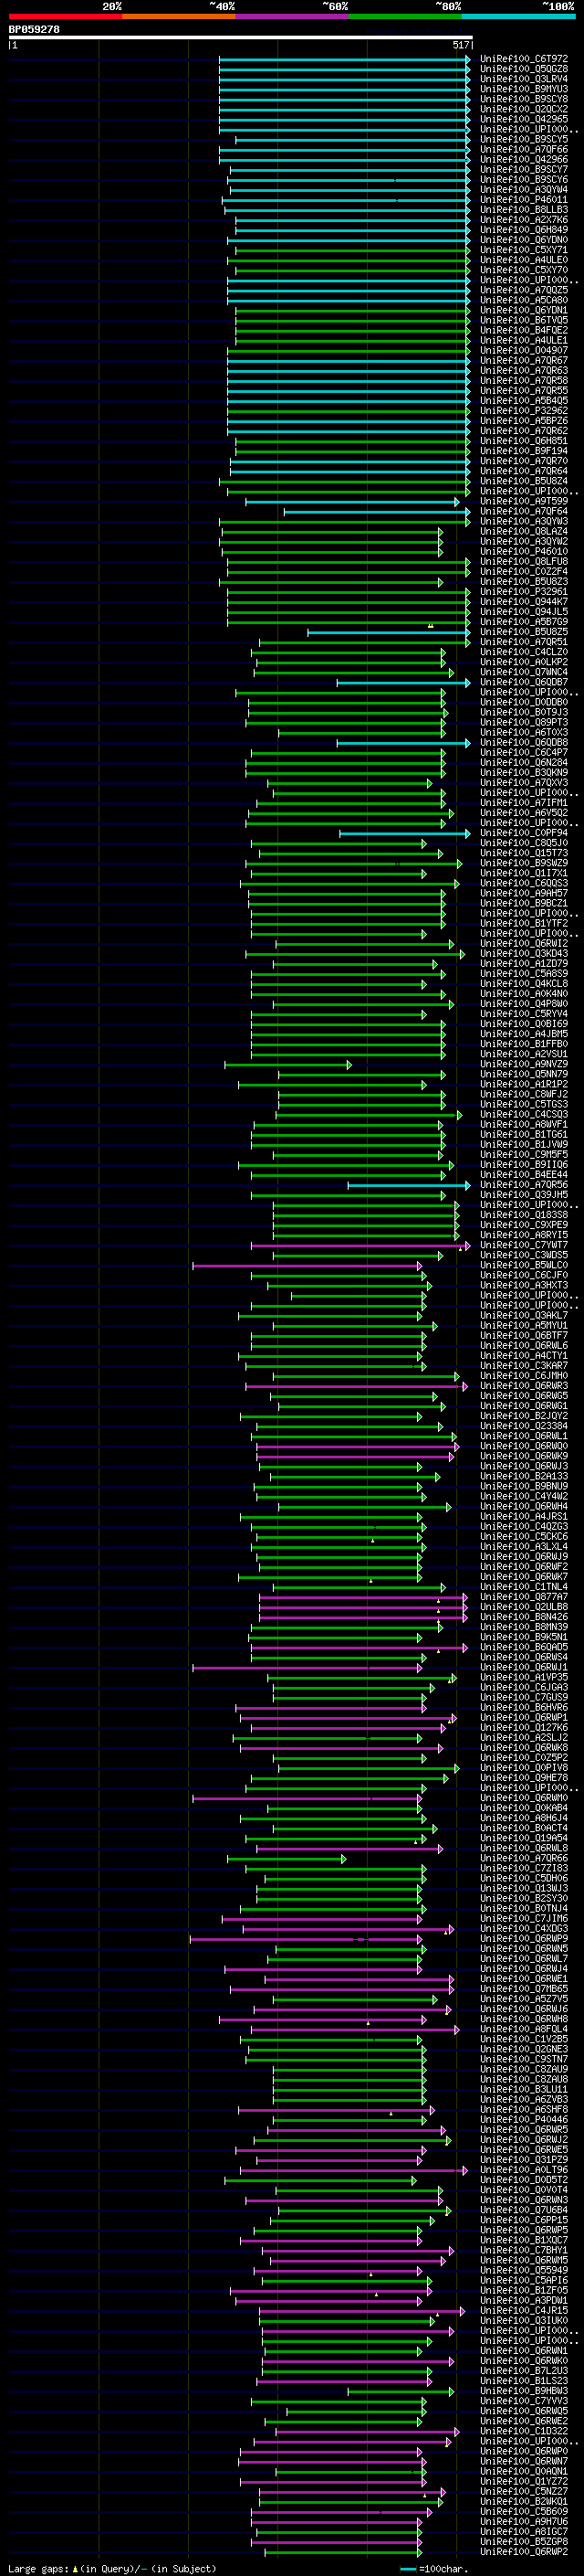This screenshot has height=2576, width=584.
Task: Select the UniRef100_B2A133 label
Action: pos(524,1477)
